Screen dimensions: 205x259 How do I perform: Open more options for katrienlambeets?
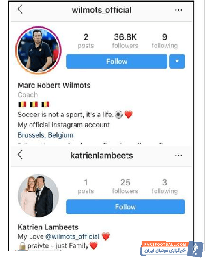pyautogui.click(x=178, y=155)
